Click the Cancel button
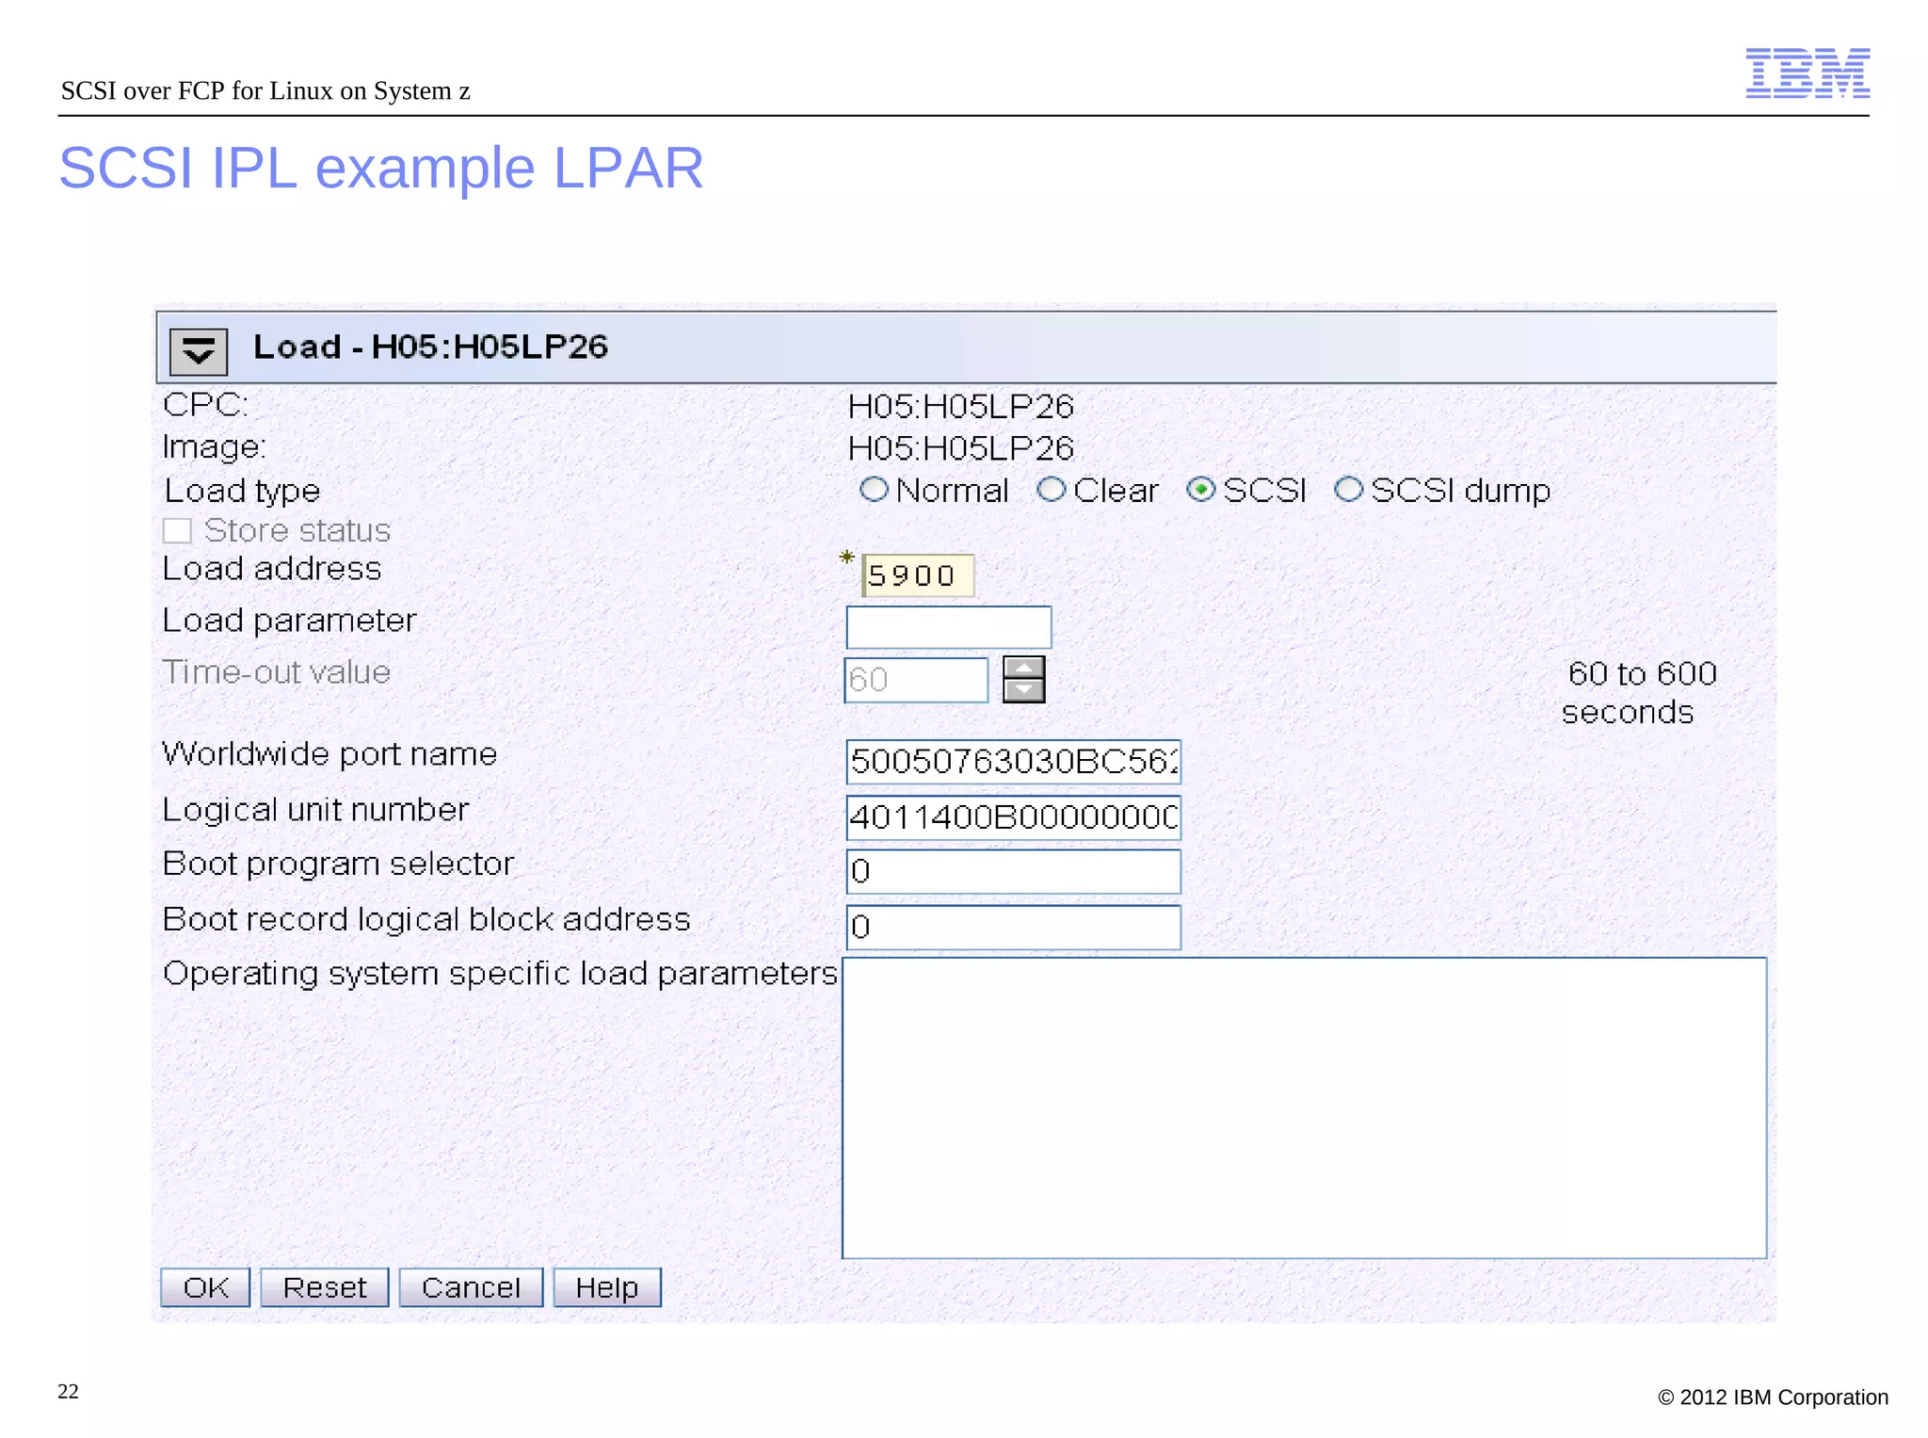1928x1438 pixels. point(471,1287)
